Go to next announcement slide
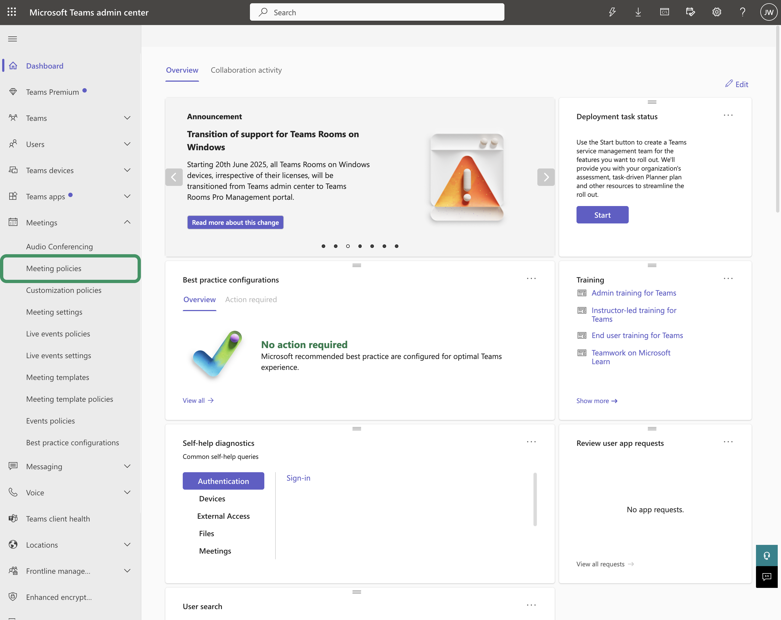The image size is (781, 620). coord(546,177)
